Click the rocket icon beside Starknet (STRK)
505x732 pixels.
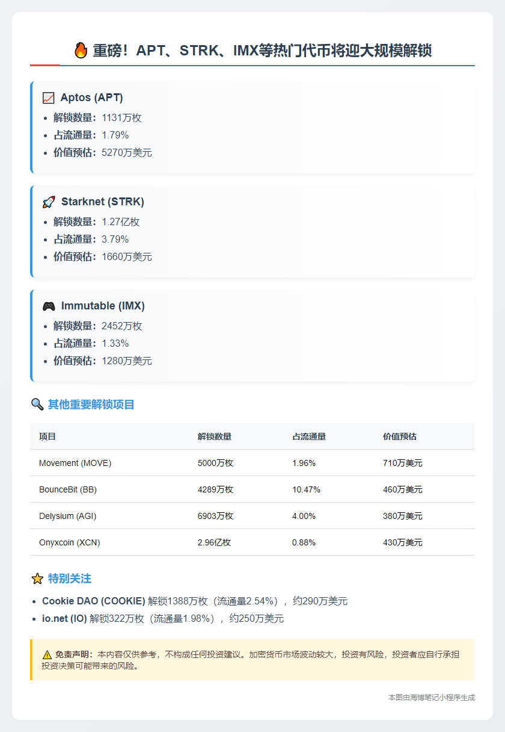click(49, 202)
